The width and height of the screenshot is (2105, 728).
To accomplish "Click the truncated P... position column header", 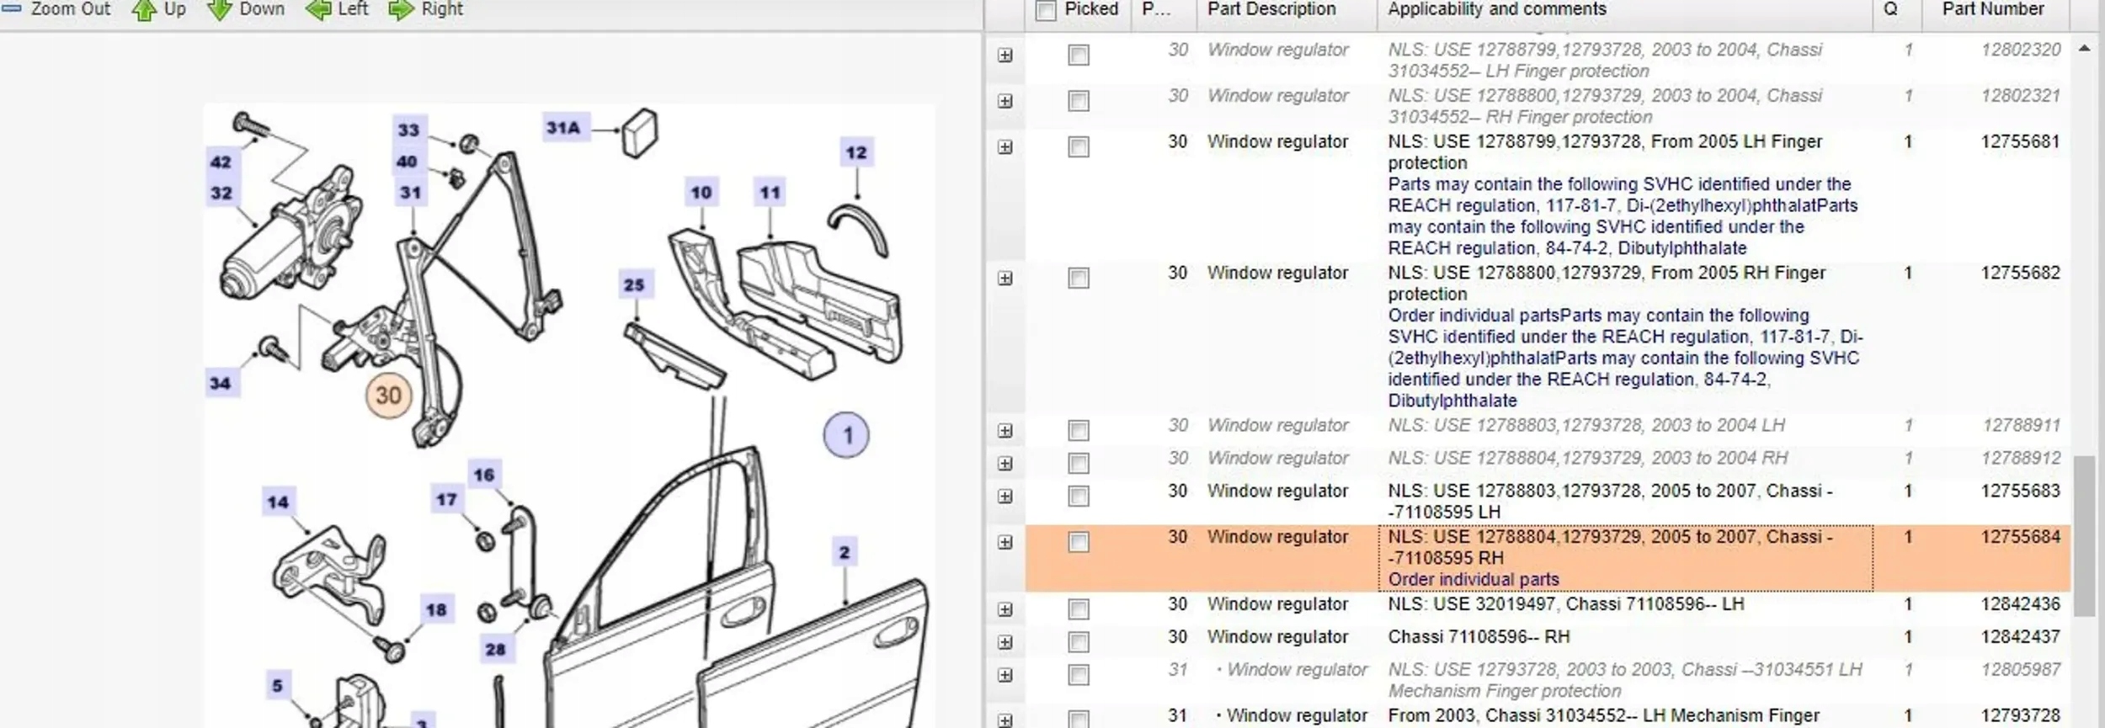I will (x=1164, y=11).
